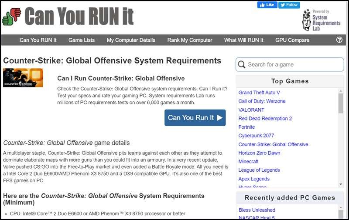Click the Facebook Like button
349x220 pixels.
pyautogui.click(x=267, y=5)
